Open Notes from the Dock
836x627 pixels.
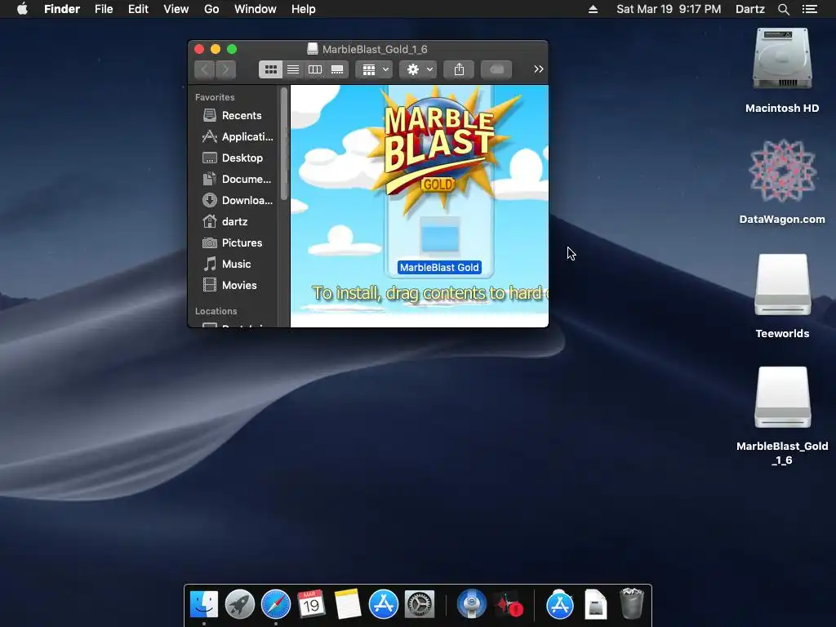tap(348, 605)
